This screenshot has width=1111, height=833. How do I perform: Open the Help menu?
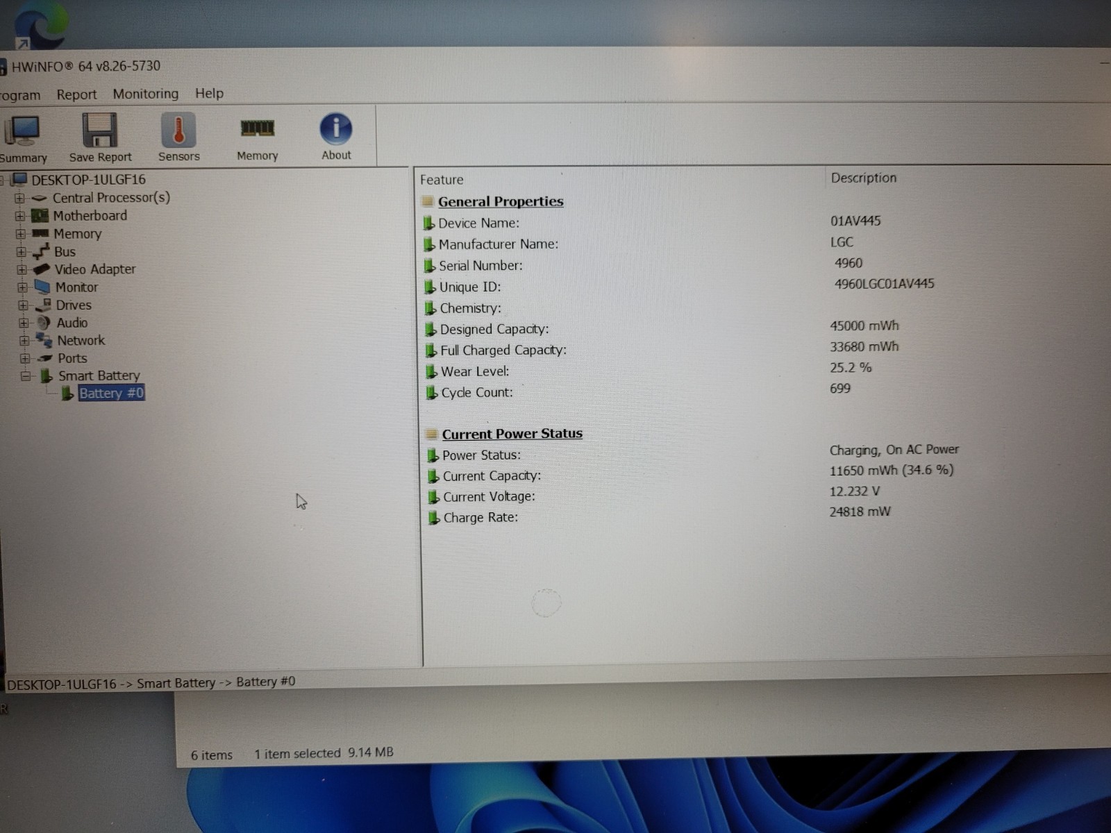[x=209, y=93]
